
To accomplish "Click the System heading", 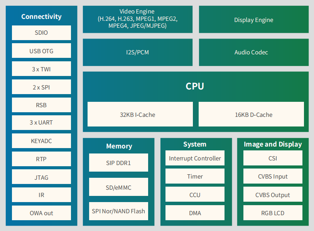I will [x=195, y=144].
